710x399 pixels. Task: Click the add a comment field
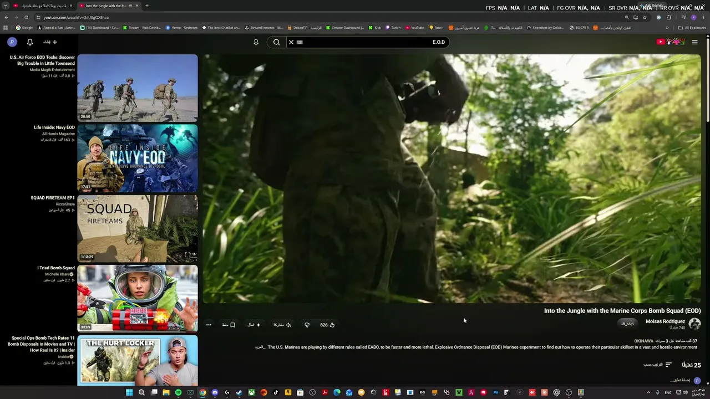[680, 381]
